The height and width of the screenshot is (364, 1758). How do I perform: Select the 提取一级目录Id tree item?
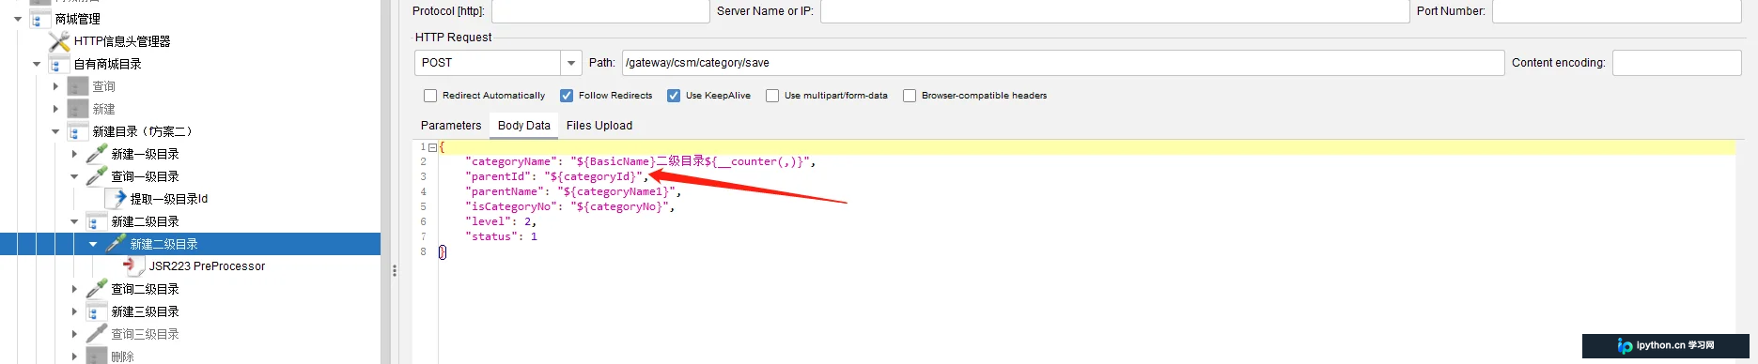tap(169, 199)
